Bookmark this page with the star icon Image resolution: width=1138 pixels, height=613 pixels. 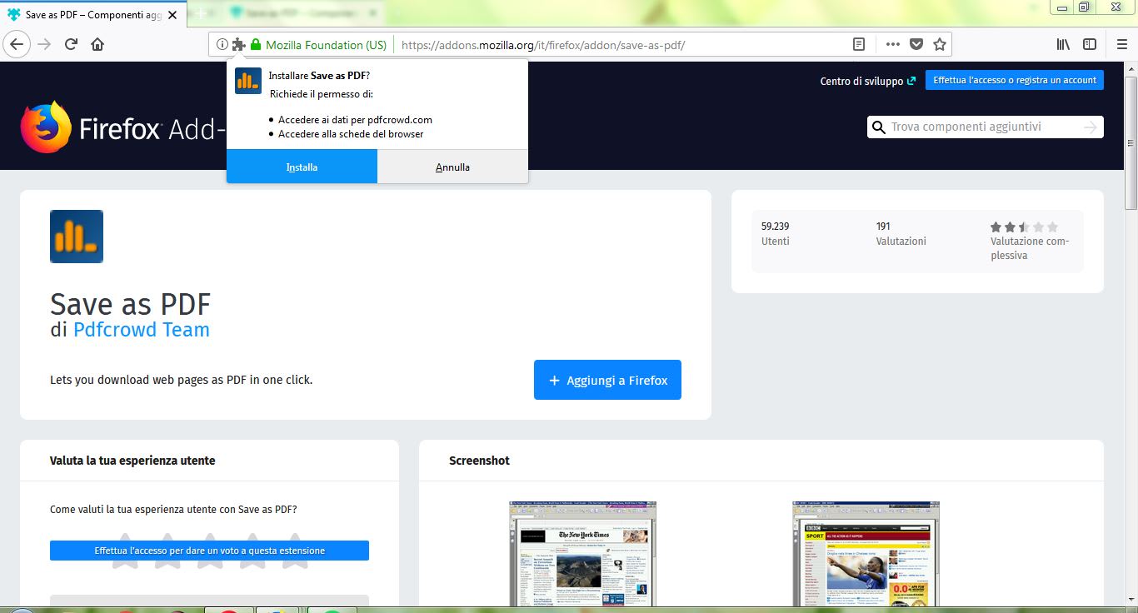coord(940,45)
